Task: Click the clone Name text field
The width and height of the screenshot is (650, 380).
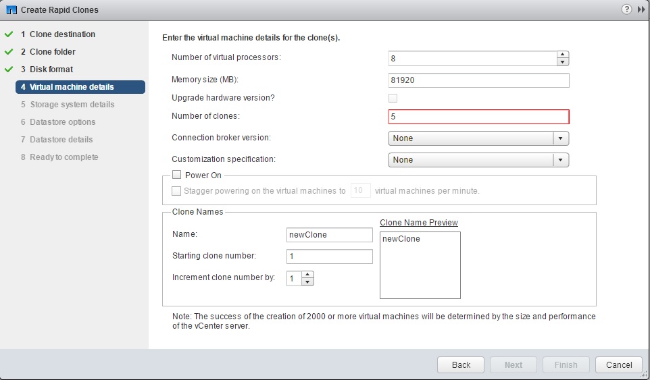Action: point(330,235)
